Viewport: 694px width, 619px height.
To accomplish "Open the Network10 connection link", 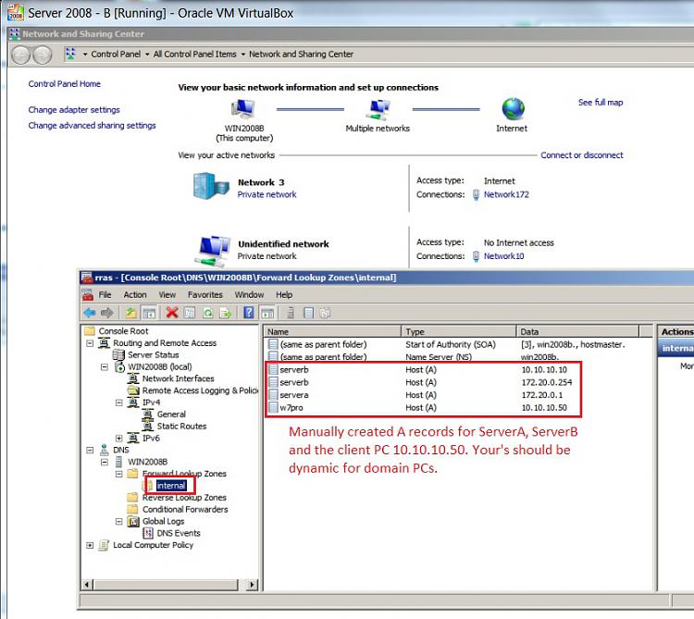I will pos(503,255).
